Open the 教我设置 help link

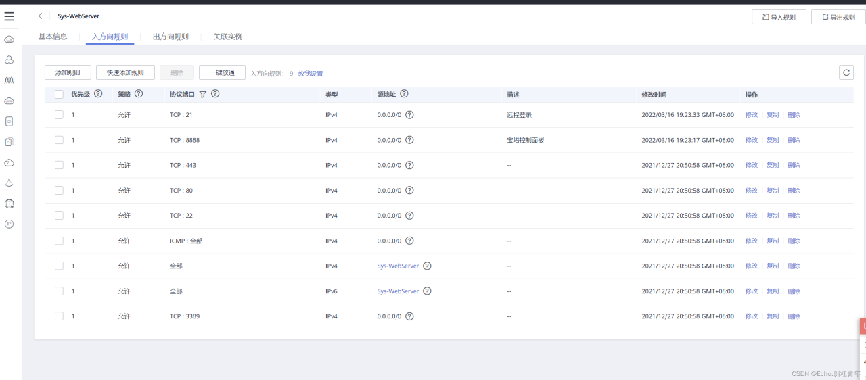(311, 74)
